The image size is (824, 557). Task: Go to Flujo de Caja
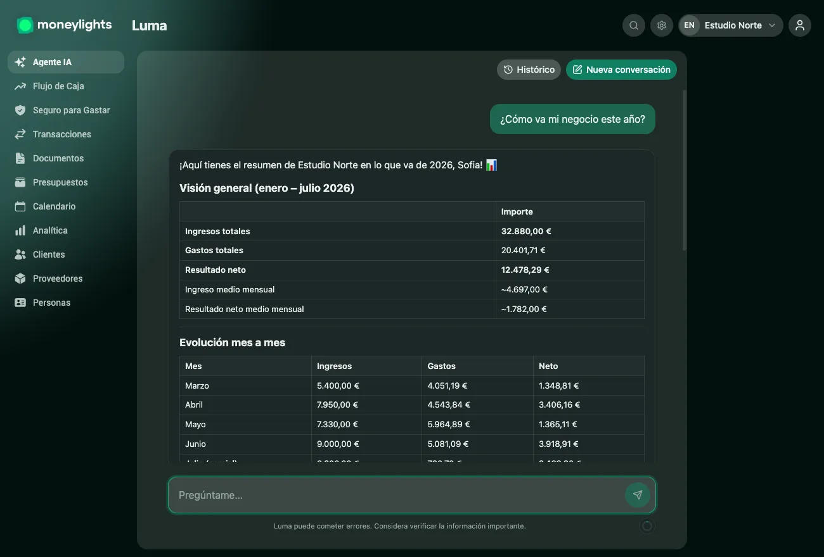click(66, 86)
